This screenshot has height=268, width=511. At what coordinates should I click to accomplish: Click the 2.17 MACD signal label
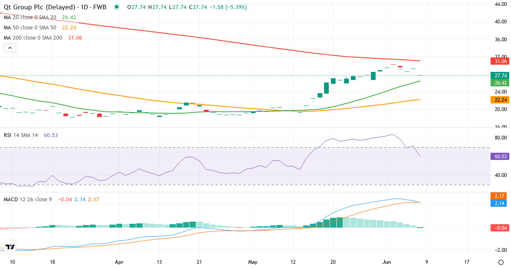coord(498,196)
